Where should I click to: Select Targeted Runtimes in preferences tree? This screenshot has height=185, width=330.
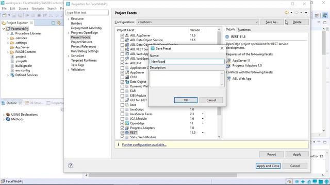(84, 61)
